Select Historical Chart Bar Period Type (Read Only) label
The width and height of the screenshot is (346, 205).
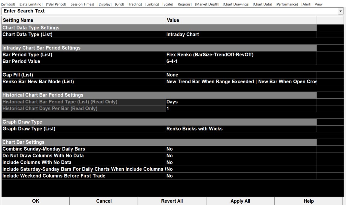(84, 102)
